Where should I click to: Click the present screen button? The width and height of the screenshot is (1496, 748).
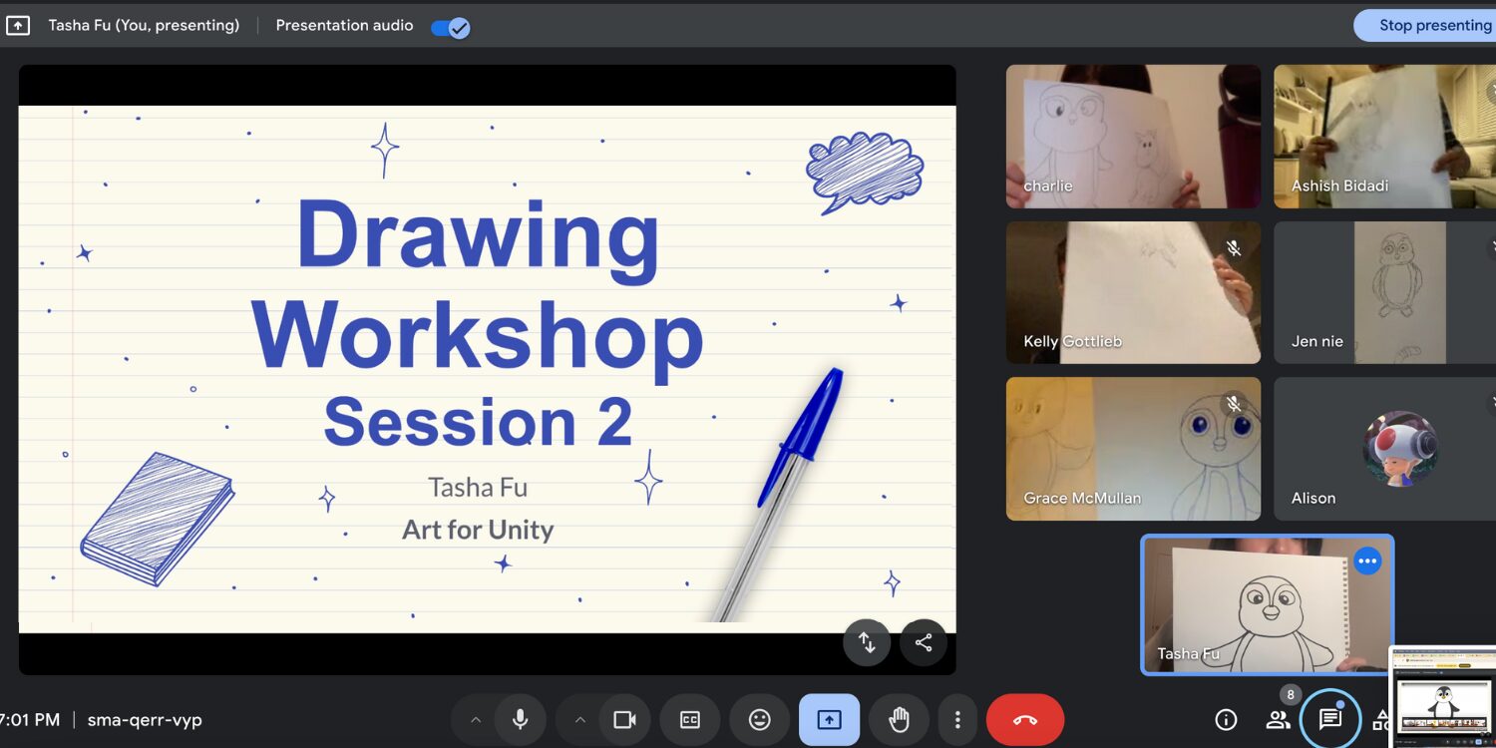[830, 720]
